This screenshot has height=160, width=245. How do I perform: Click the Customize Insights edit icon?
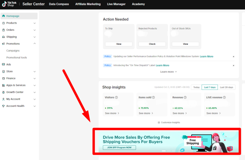pos(159,122)
